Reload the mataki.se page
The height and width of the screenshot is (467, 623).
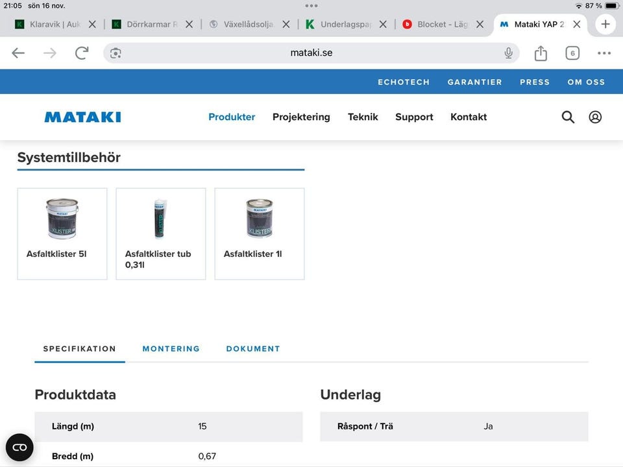(82, 53)
